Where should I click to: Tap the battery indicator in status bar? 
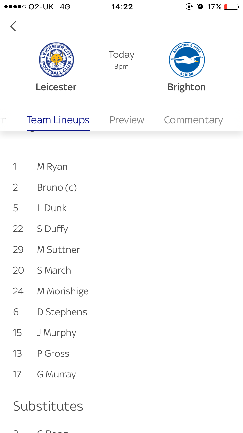(x=231, y=6)
